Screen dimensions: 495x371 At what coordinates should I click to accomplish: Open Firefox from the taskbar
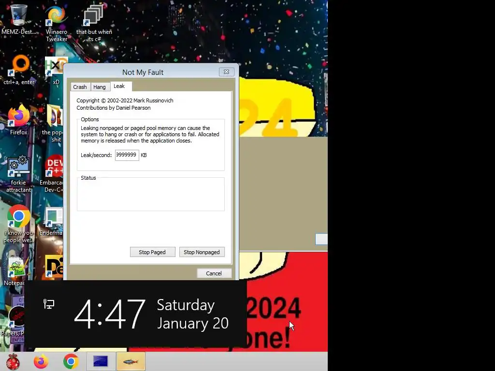41,361
